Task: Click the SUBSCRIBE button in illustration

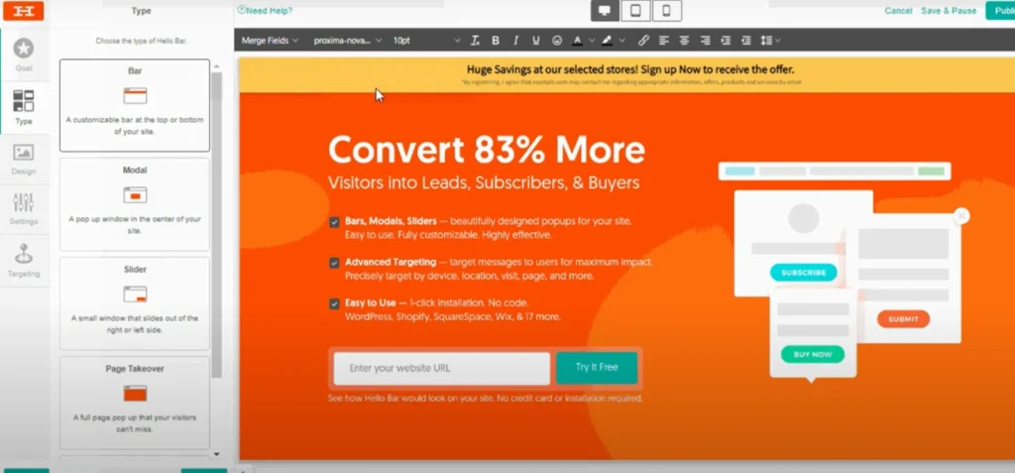Action: click(803, 273)
